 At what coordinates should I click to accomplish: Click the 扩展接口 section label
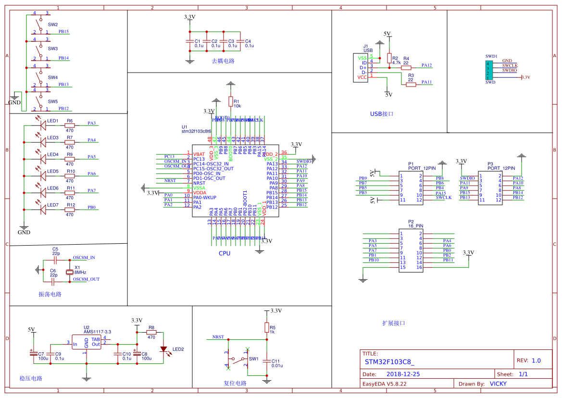tap(394, 323)
